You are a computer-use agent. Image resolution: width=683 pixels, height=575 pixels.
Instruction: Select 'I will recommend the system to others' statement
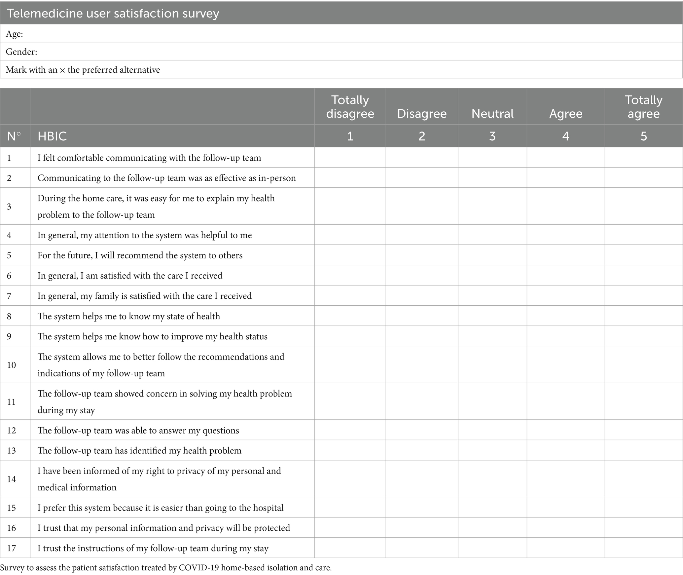pos(140,255)
